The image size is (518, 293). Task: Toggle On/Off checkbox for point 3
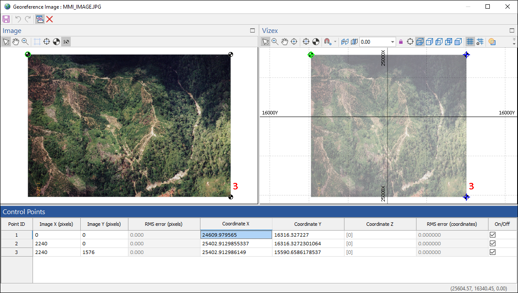pyautogui.click(x=492, y=252)
